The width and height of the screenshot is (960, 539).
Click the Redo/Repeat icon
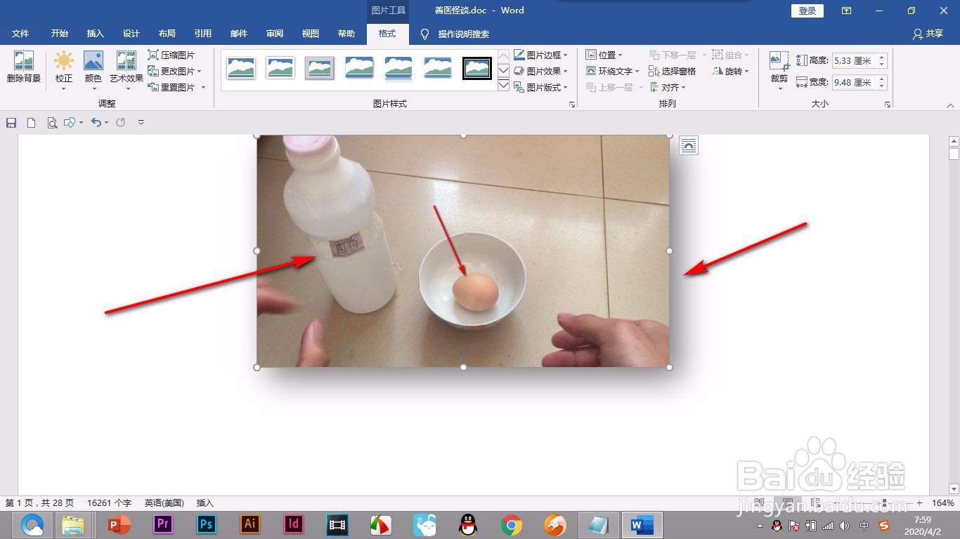[x=120, y=123]
